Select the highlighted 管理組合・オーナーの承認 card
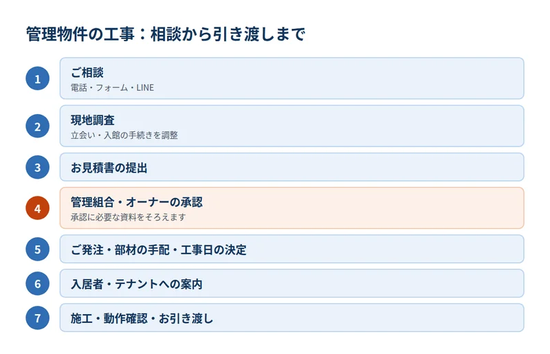This screenshot has height=354, width=550. (x=291, y=208)
